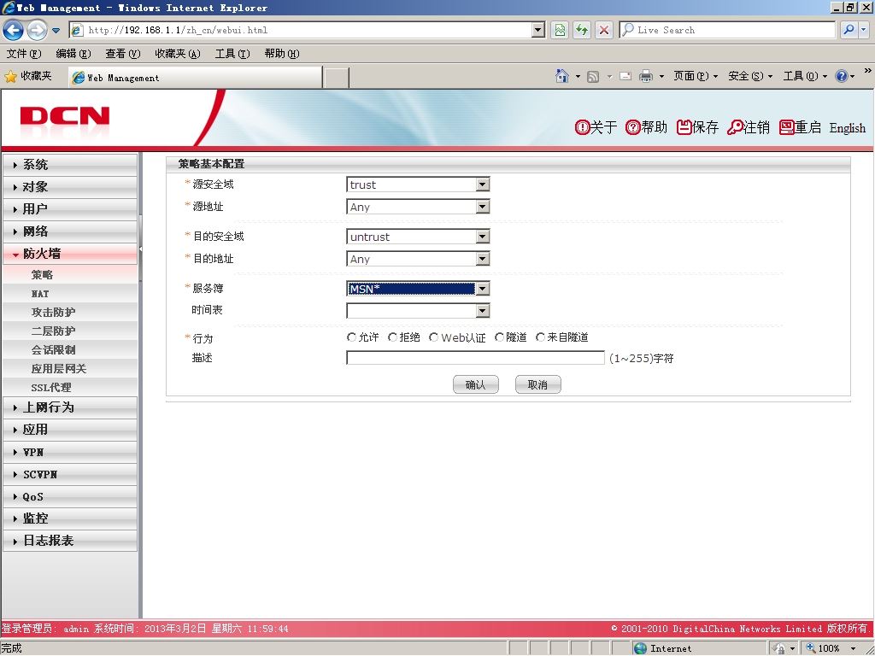Select the 拒绝 (Deny) action radio
Viewport: 875px width, 656px height.
tap(392, 337)
